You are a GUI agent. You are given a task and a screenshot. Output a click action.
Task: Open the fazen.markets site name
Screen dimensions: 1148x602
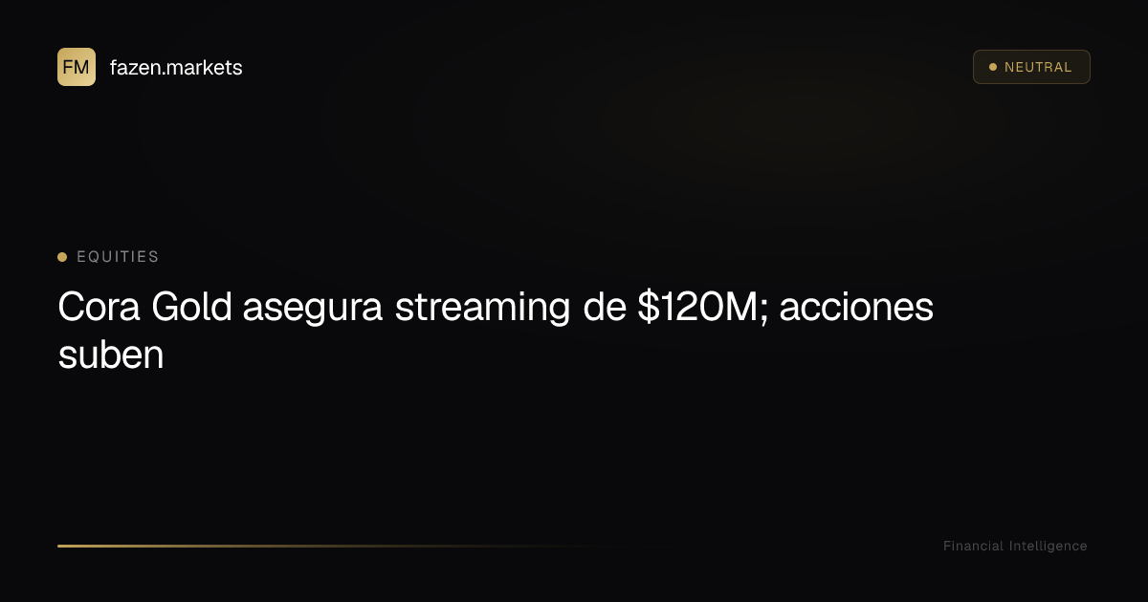176,68
